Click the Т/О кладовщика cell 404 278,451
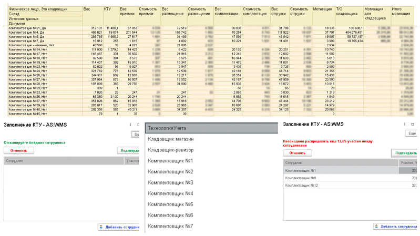 [x=349, y=33]
